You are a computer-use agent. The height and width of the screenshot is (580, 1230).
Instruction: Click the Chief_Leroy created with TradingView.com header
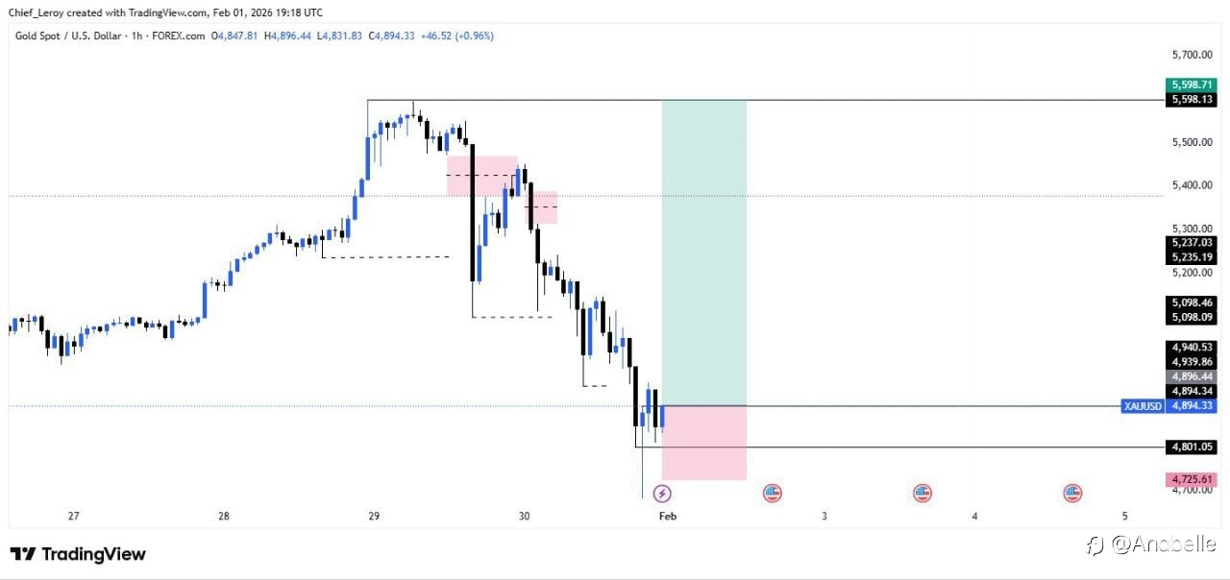point(165,12)
